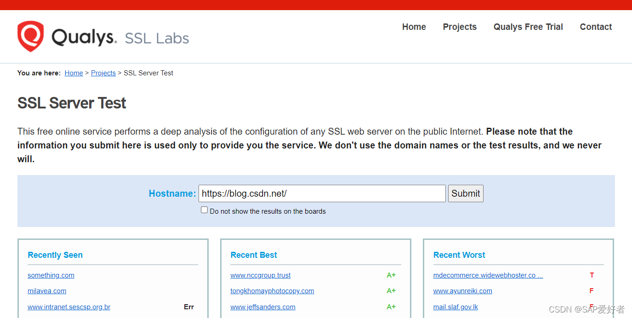Open the Home navigation menu item
This screenshot has width=632, height=318.
click(x=414, y=27)
